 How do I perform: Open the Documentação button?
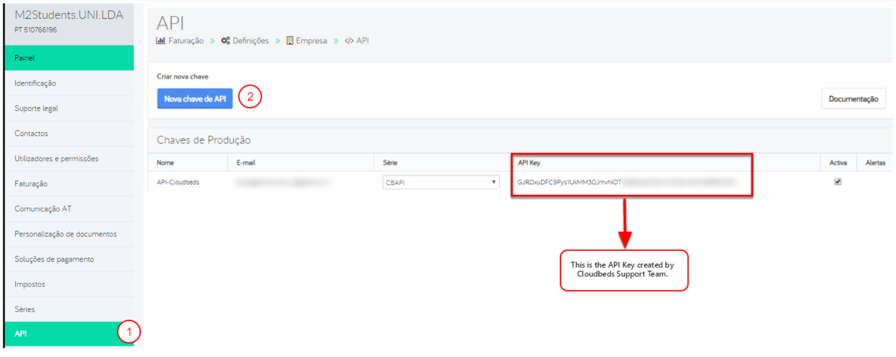coord(853,99)
